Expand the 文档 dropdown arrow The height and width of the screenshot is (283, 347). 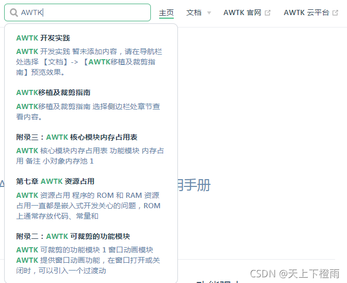[x=209, y=13]
